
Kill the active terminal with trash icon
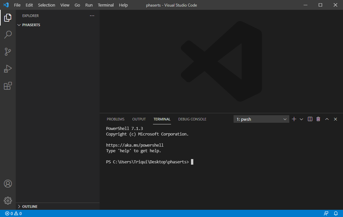coord(318,119)
